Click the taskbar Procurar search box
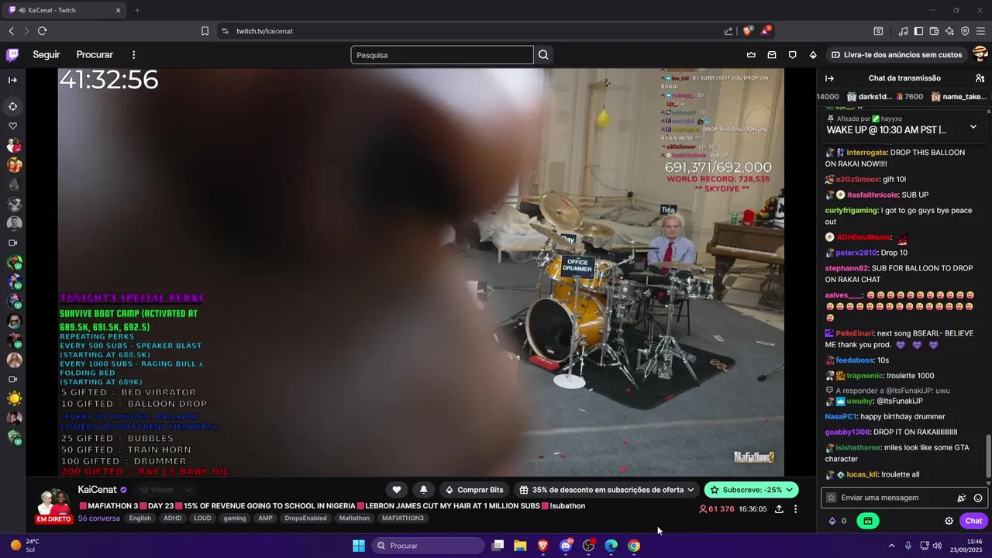 pos(428,546)
